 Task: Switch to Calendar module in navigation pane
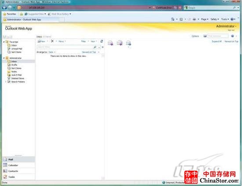click(18, 165)
